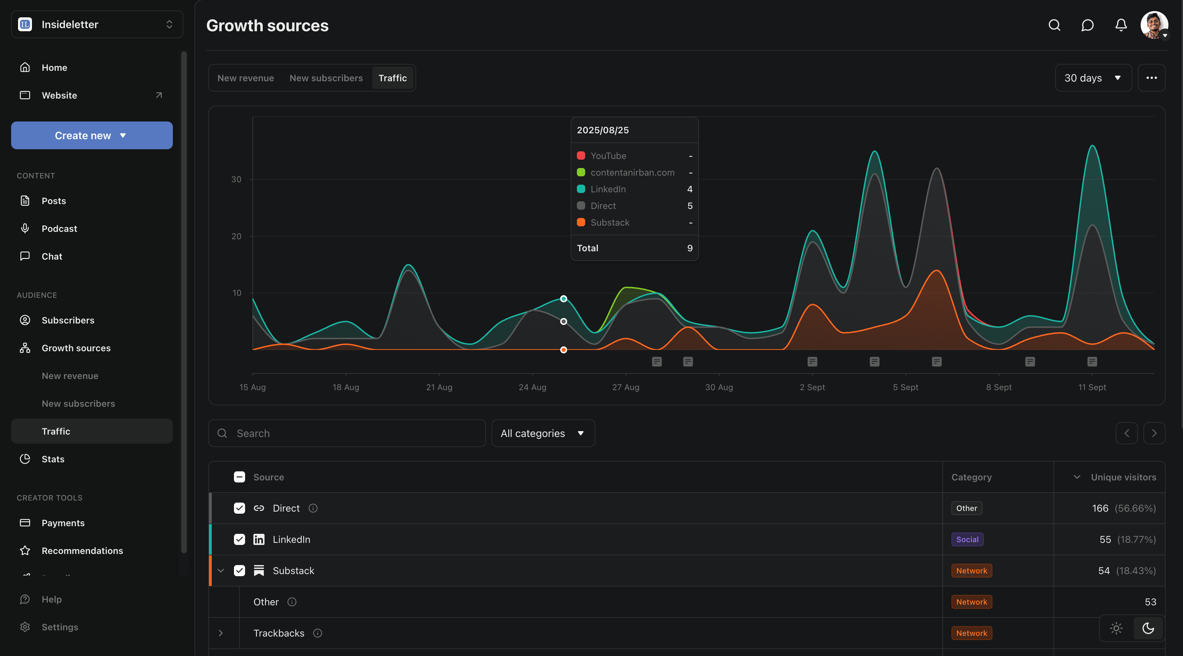Open the All categories filter dropdown
The height and width of the screenshot is (656, 1183).
(543, 434)
